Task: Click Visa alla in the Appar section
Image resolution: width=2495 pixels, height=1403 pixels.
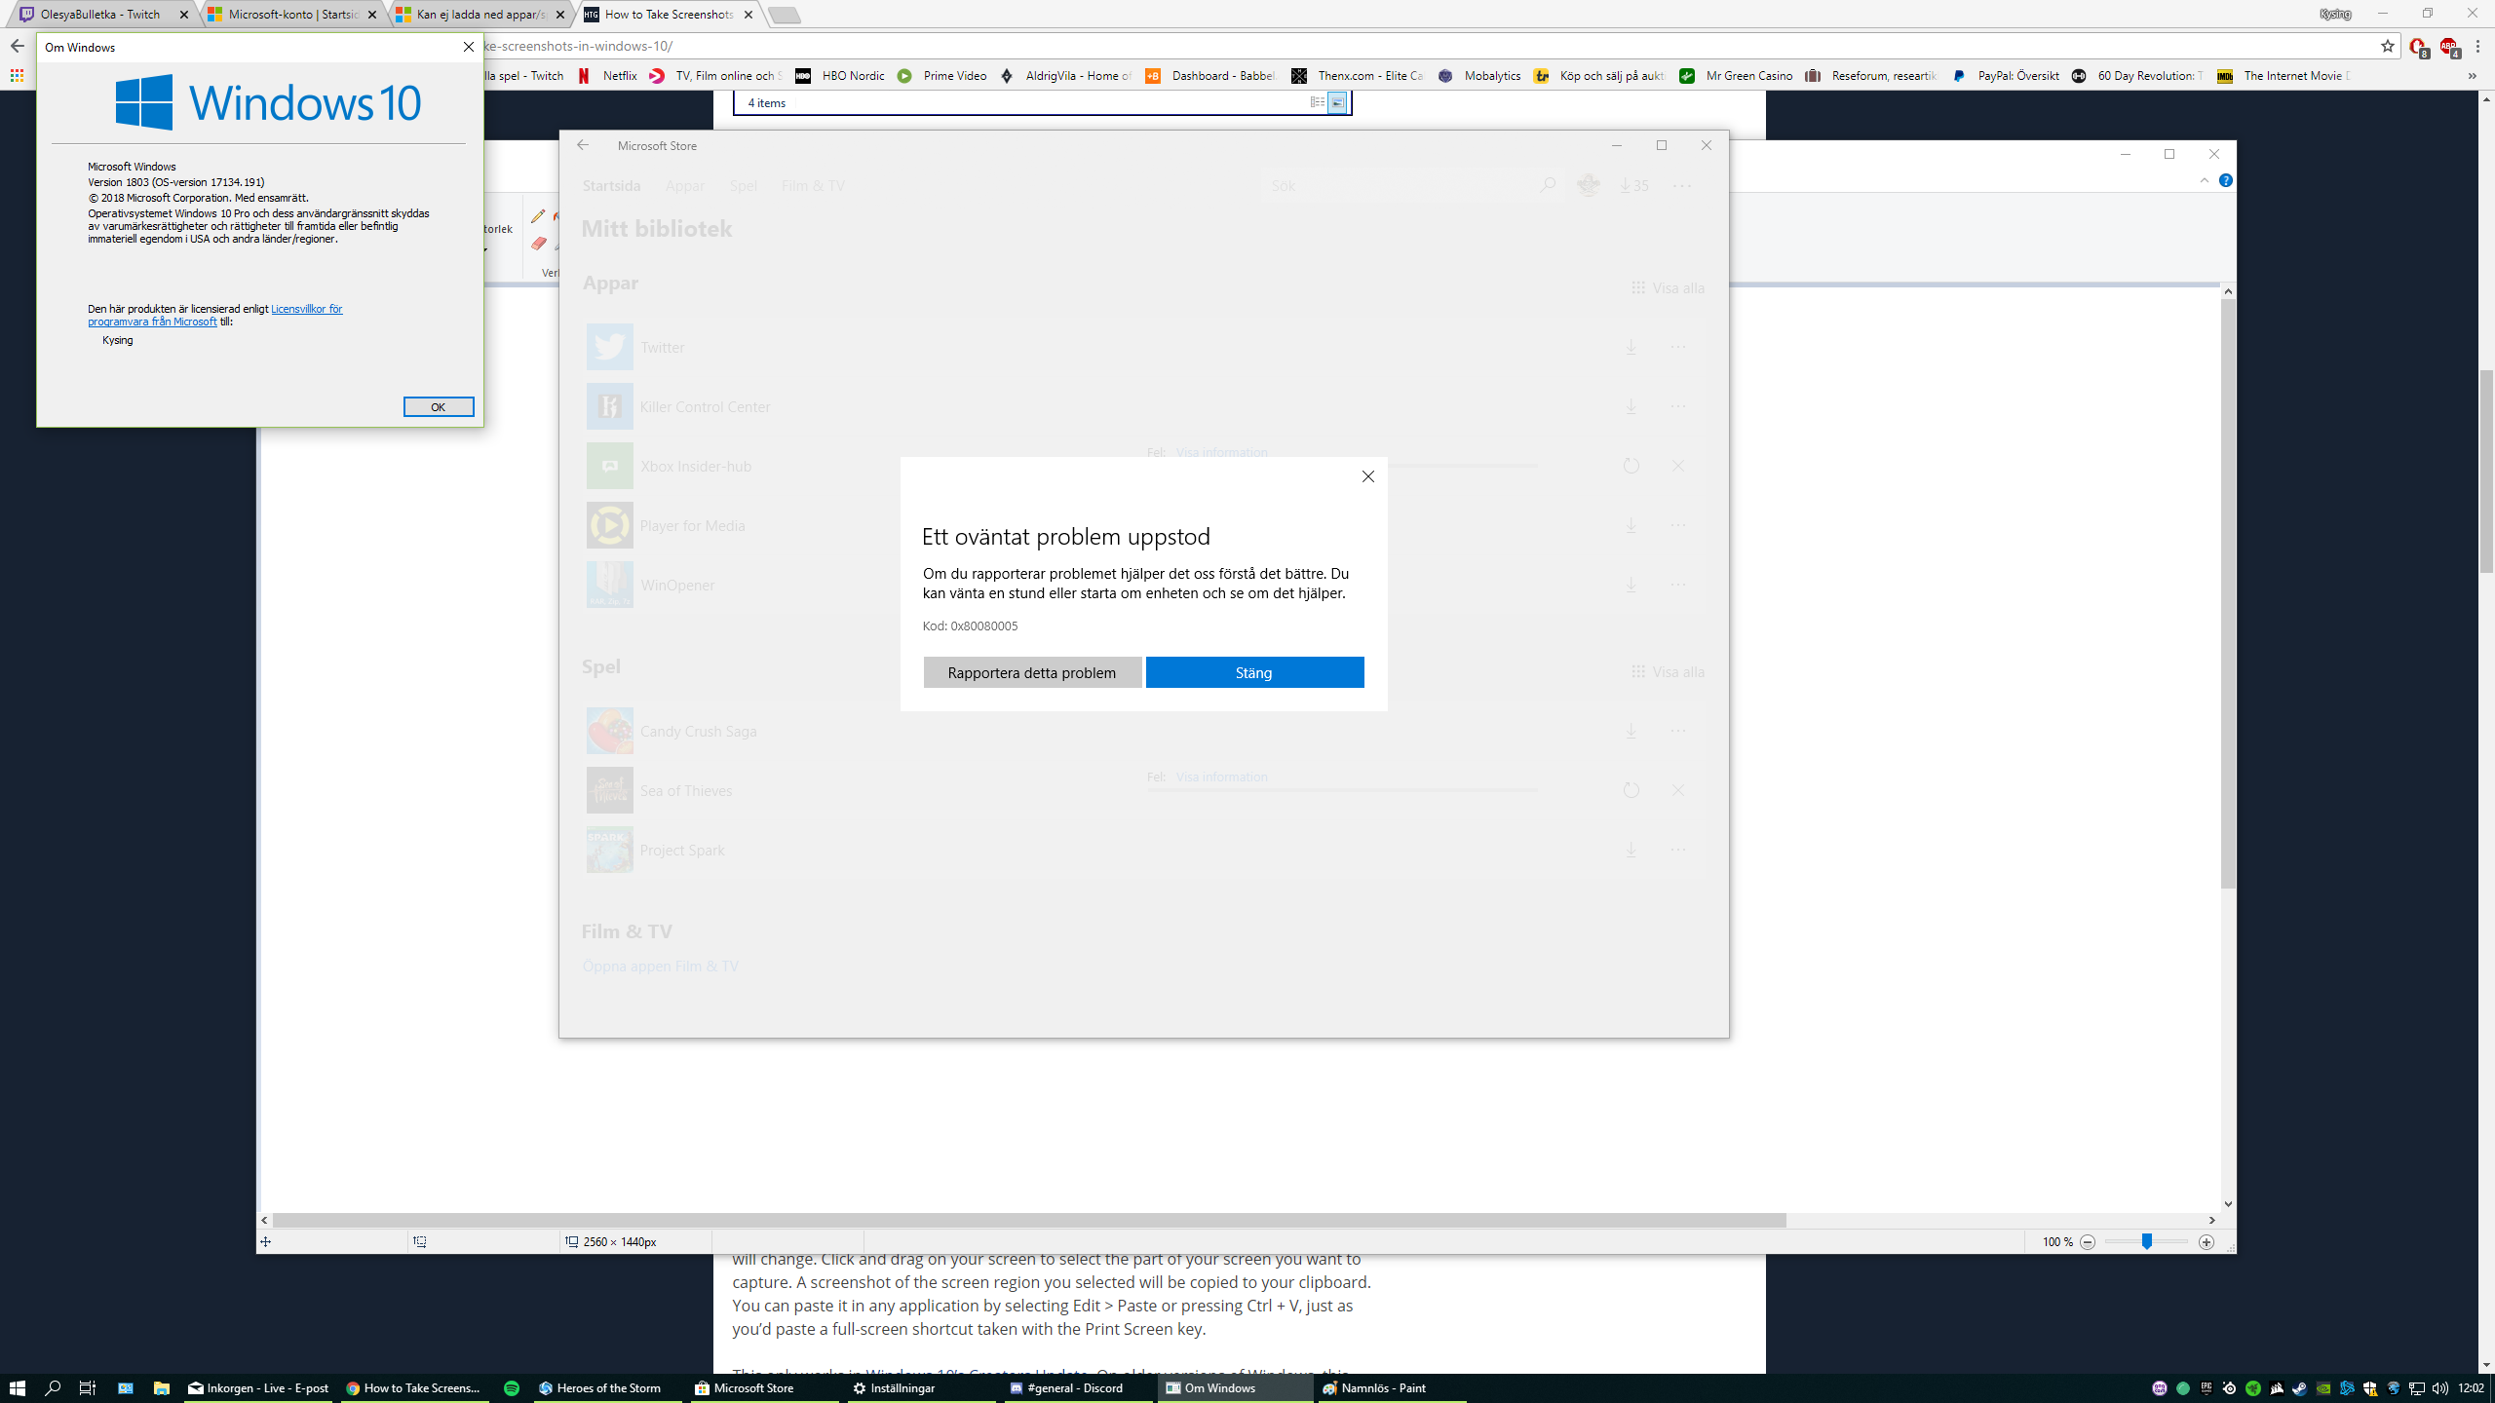Action: (x=1669, y=288)
